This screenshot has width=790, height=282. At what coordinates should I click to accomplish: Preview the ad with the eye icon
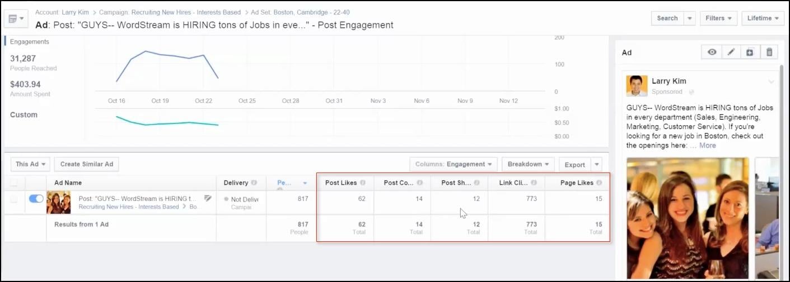[712, 52]
